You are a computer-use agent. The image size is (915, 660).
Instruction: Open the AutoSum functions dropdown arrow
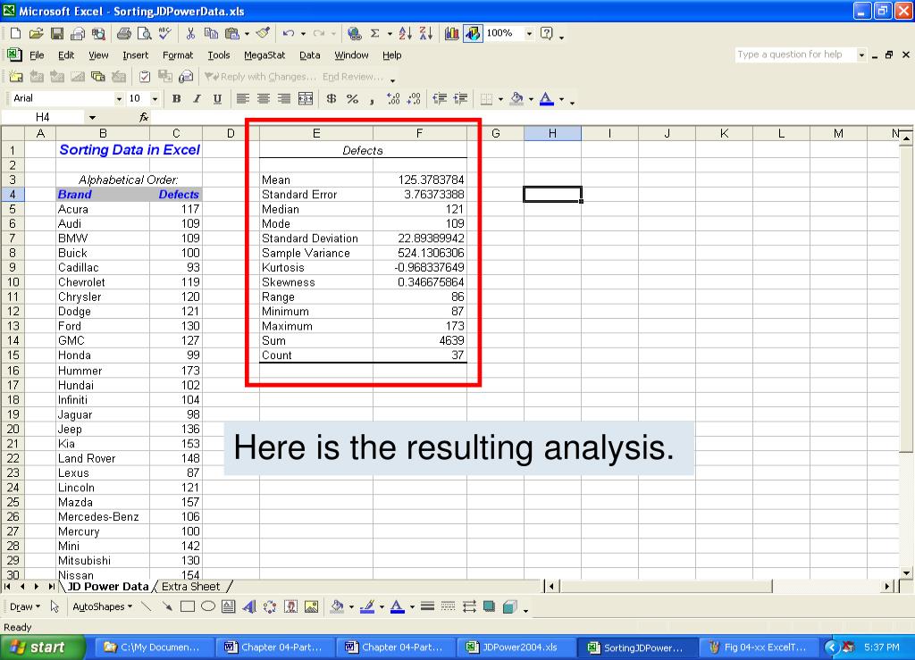[x=390, y=34]
